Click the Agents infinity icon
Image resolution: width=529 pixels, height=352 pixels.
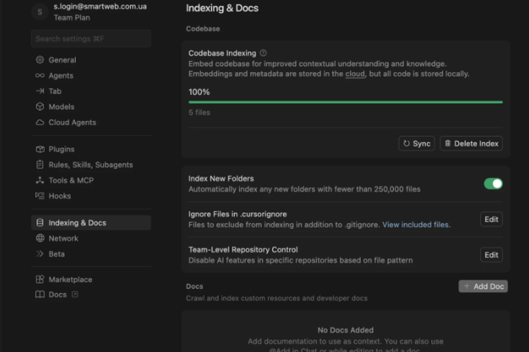(x=40, y=76)
